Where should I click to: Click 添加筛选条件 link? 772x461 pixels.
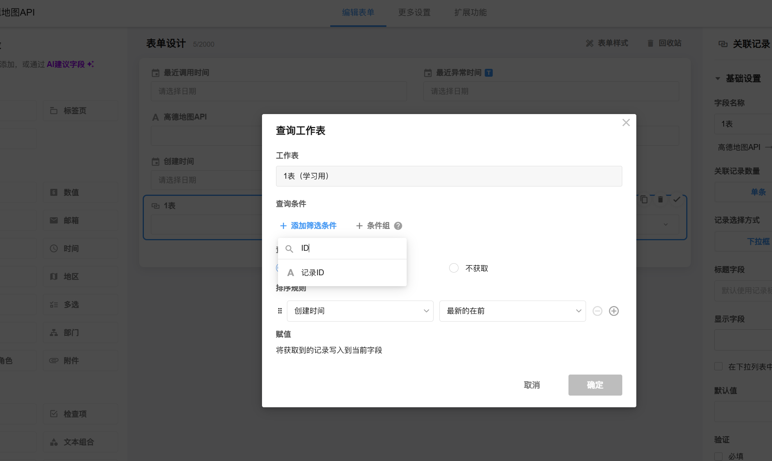point(308,226)
